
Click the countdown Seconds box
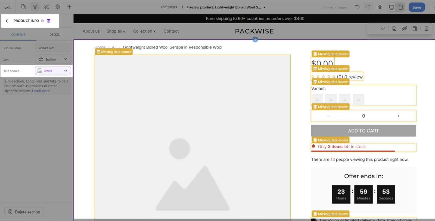386,194
